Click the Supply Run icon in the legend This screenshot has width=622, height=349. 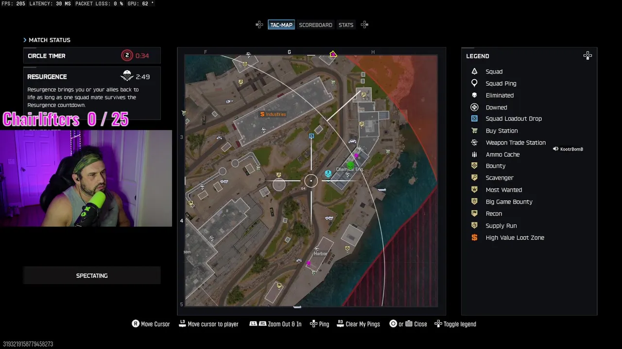tap(474, 225)
